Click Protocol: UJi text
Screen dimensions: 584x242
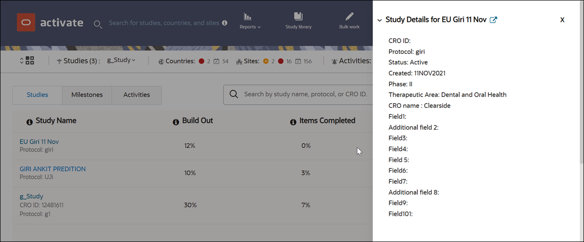point(36,177)
